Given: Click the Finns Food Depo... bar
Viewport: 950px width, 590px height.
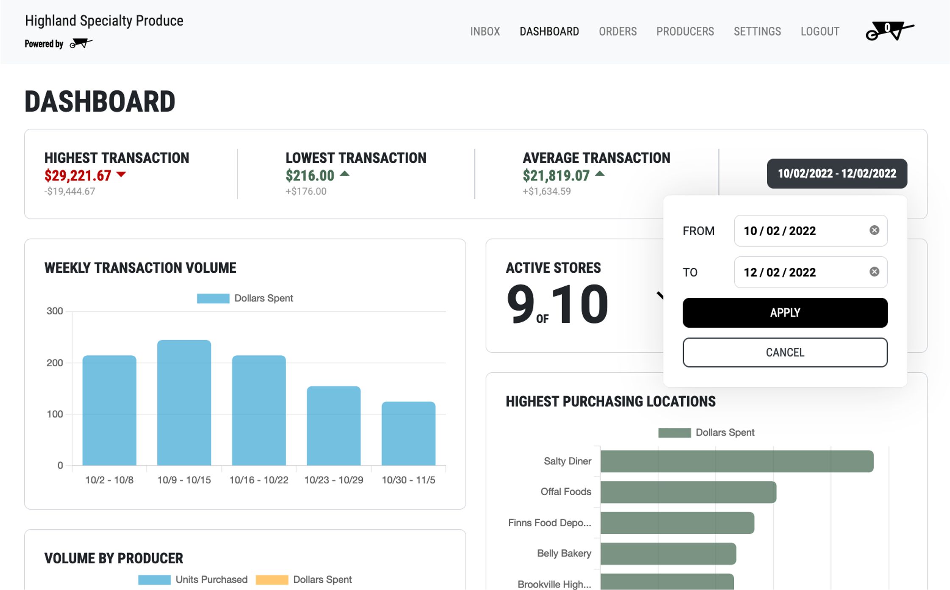Looking at the screenshot, I should 677,523.
